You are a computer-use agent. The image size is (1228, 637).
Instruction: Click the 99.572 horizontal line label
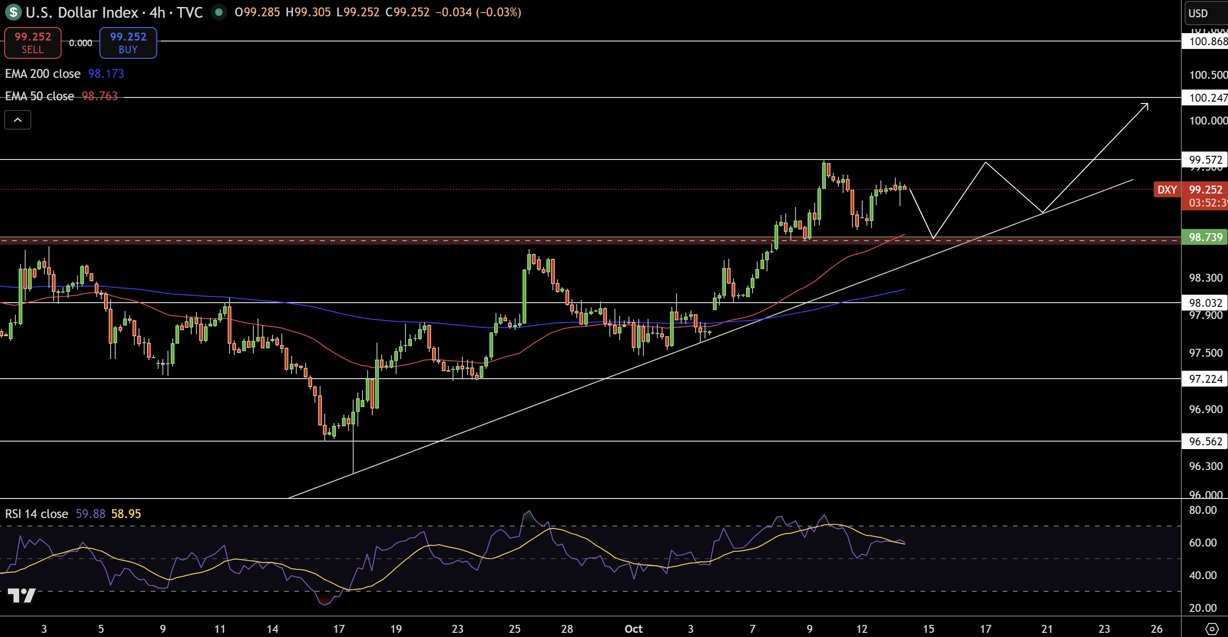click(x=1205, y=159)
